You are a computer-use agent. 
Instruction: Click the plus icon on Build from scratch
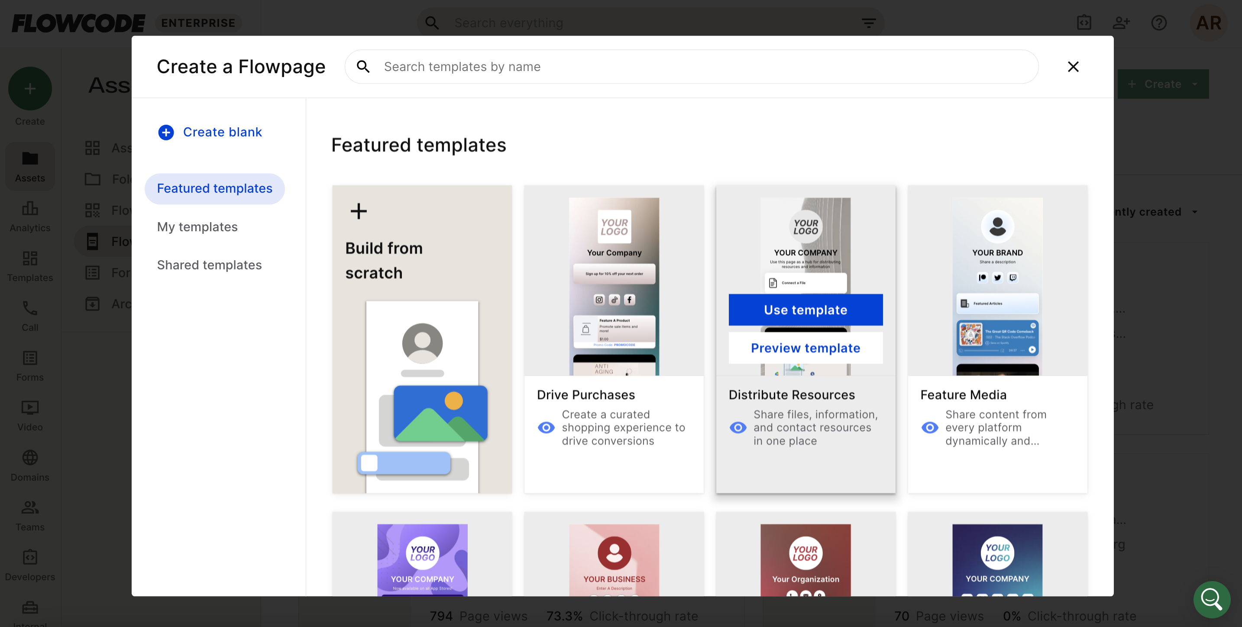point(358,210)
